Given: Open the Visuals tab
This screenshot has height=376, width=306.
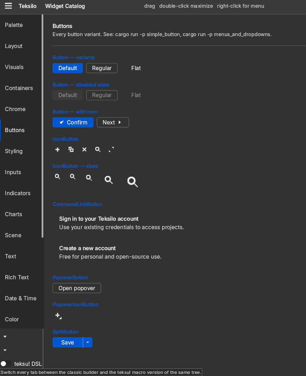Looking at the screenshot, I should [21, 67].
